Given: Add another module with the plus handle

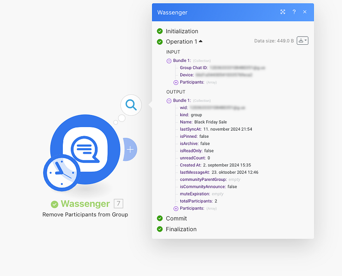Looking at the screenshot, I should [130, 149].
